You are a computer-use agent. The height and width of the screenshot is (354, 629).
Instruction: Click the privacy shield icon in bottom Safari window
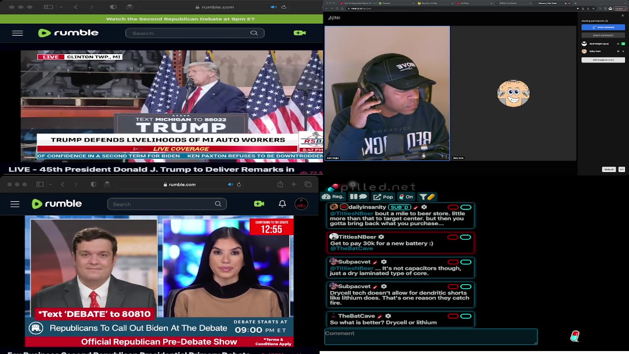[x=93, y=184]
